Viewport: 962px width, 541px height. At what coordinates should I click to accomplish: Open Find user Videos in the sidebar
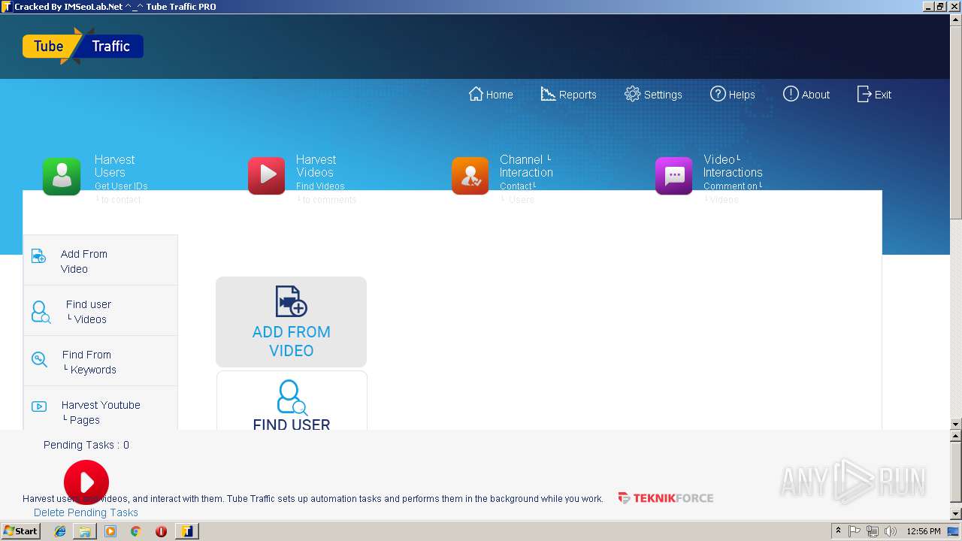coord(101,311)
